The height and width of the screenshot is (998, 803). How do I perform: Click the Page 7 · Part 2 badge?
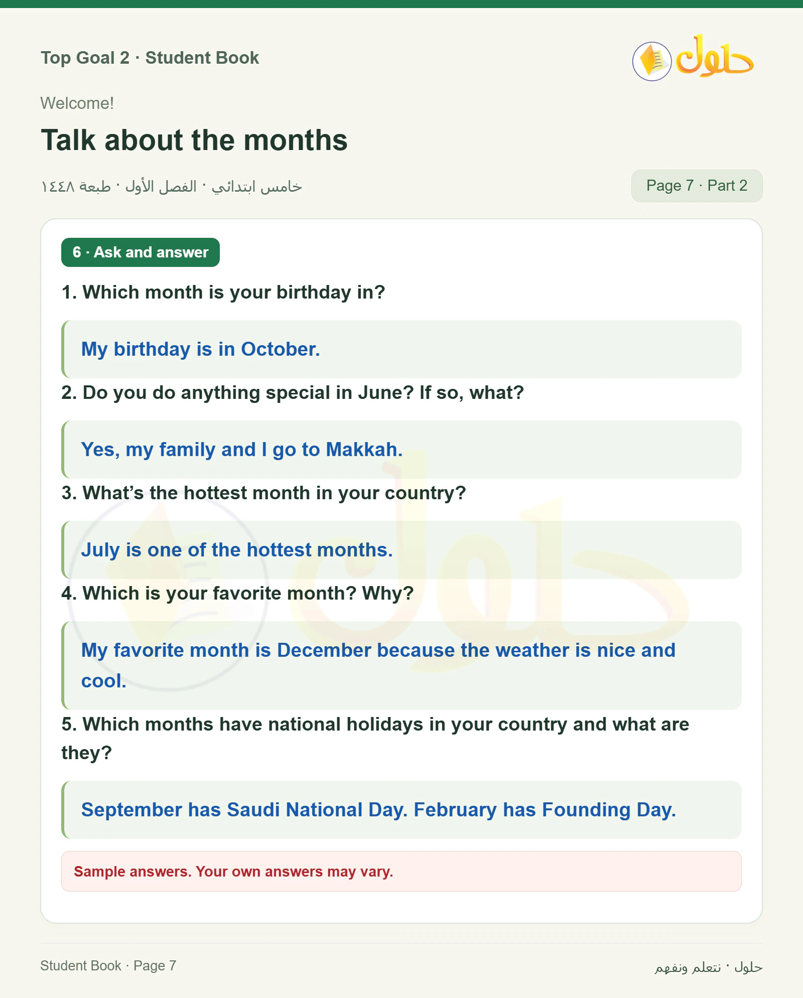click(x=697, y=186)
